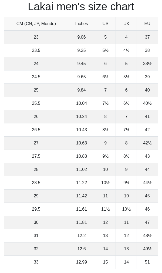Viewport: 162px width, 273px height.
Task: Click the UK column header
Action: tap(126, 24)
